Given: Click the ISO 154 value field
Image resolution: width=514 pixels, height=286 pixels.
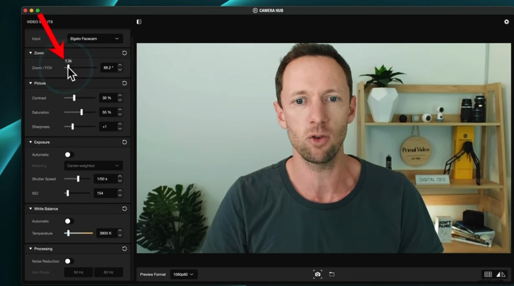Looking at the screenshot, I should tap(105, 193).
